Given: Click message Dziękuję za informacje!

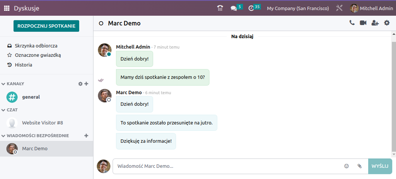Looking at the screenshot, I should pos(146,141).
